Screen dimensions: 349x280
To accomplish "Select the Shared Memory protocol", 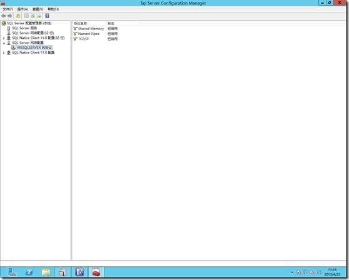I will click(91, 29).
